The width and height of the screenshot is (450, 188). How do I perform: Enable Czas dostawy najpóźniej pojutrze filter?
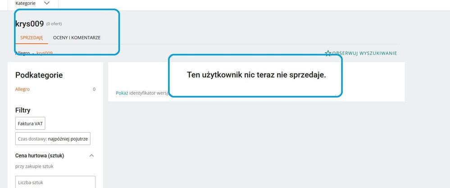(x=53, y=139)
